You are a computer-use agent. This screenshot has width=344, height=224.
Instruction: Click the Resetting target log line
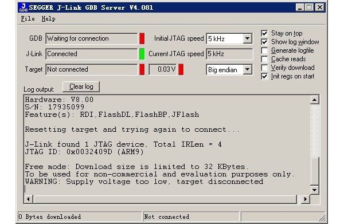click(x=132, y=129)
